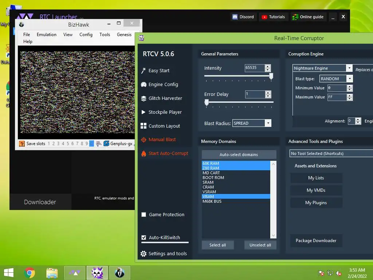The width and height of the screenshot is (373, 280).
Task: Click the Discord icon in RTC Launcher
Action: point(235,17)
